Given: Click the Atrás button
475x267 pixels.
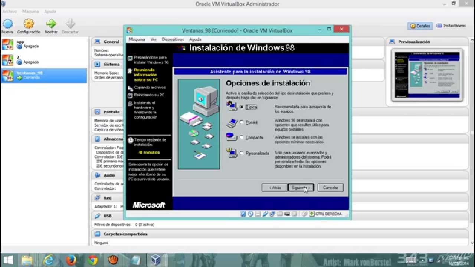Looking at the screenshot, I should (275, 188).
